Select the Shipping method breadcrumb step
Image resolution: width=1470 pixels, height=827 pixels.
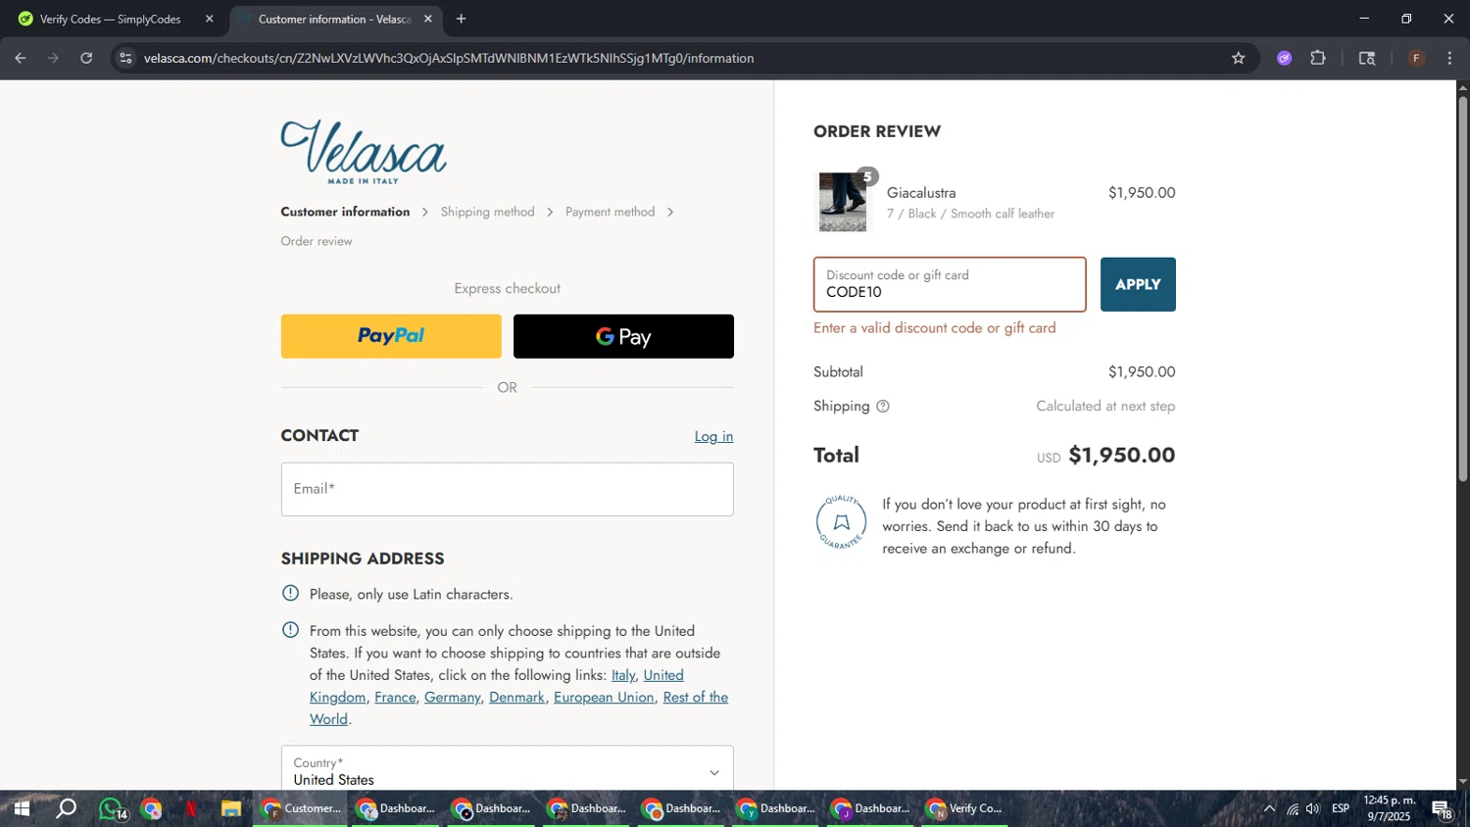click(487, 212)
